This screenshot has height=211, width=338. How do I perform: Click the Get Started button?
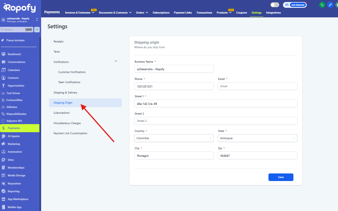point(297,5)
